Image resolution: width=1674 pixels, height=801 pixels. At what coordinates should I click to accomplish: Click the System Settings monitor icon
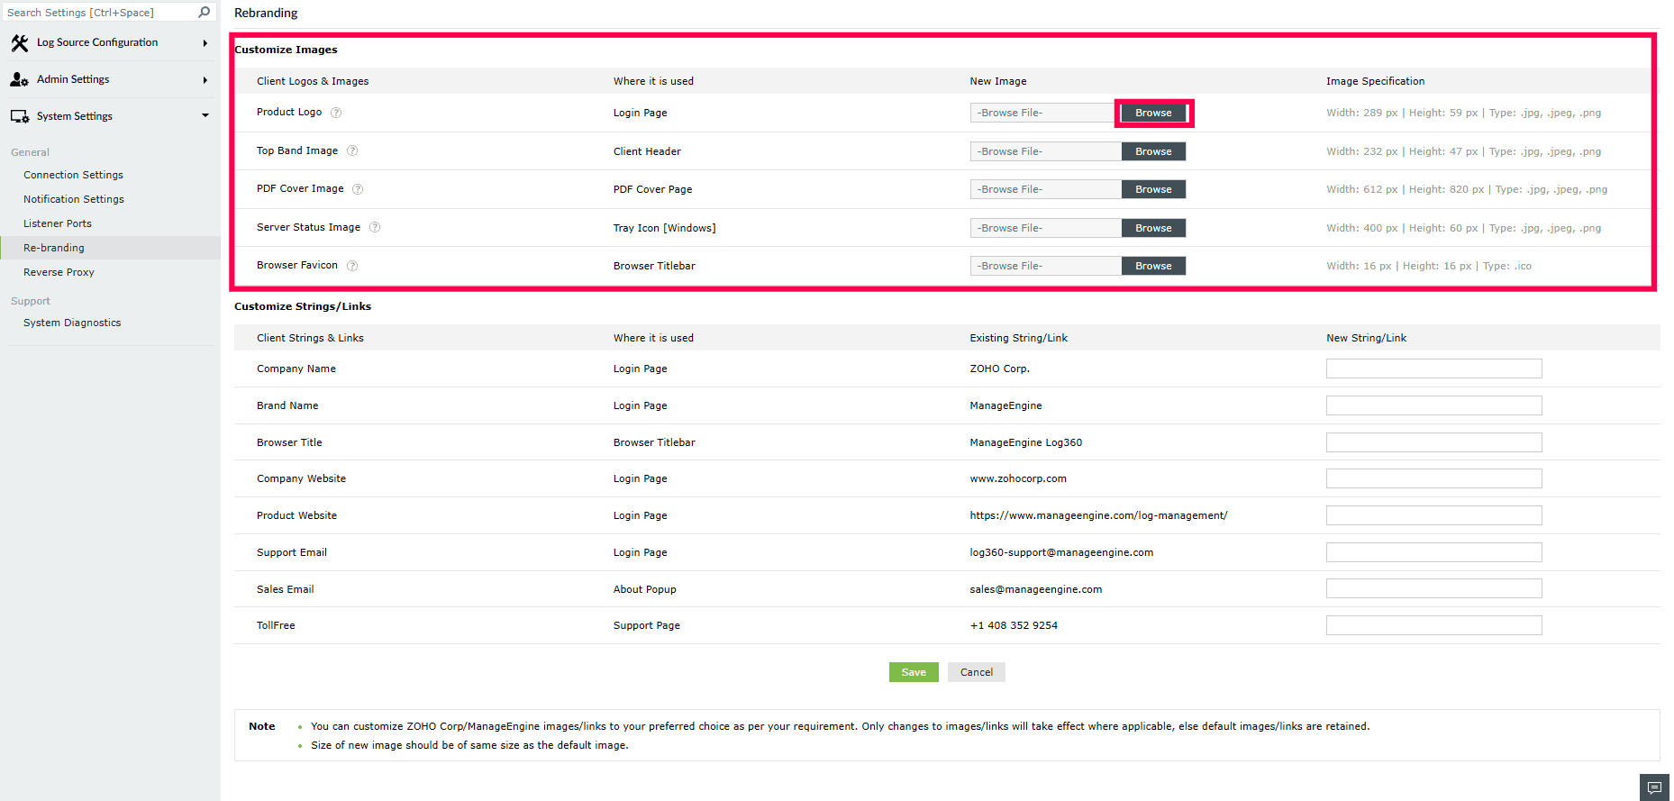point(19,116)
